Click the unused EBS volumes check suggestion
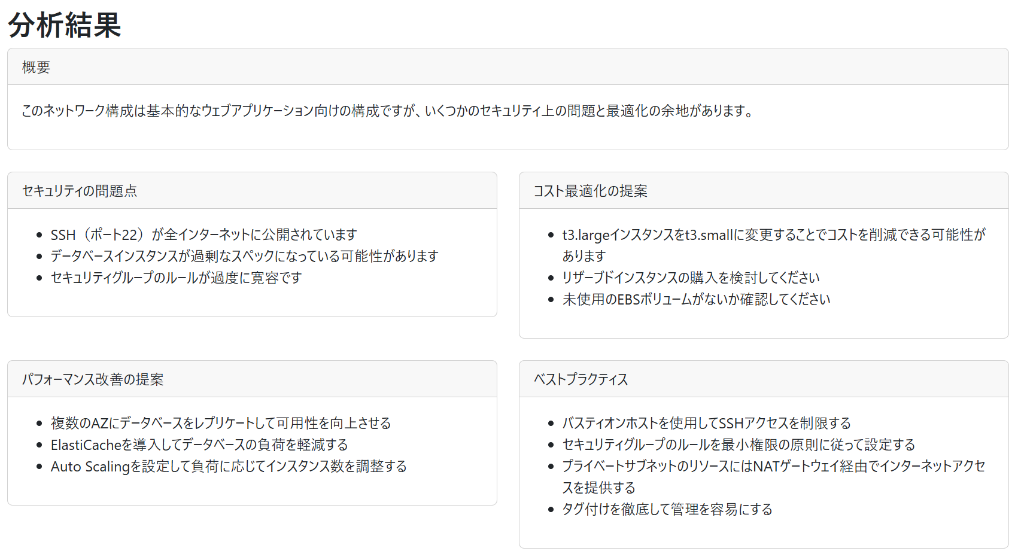The width and height of the screenshot is (1015, 554). click(695, 299)
